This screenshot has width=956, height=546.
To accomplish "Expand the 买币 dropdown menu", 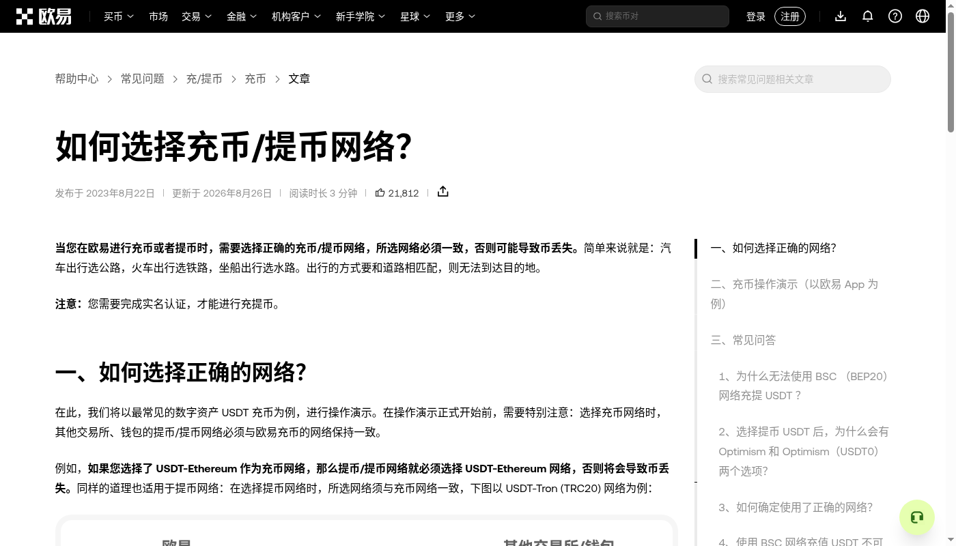I will point(119,16).
